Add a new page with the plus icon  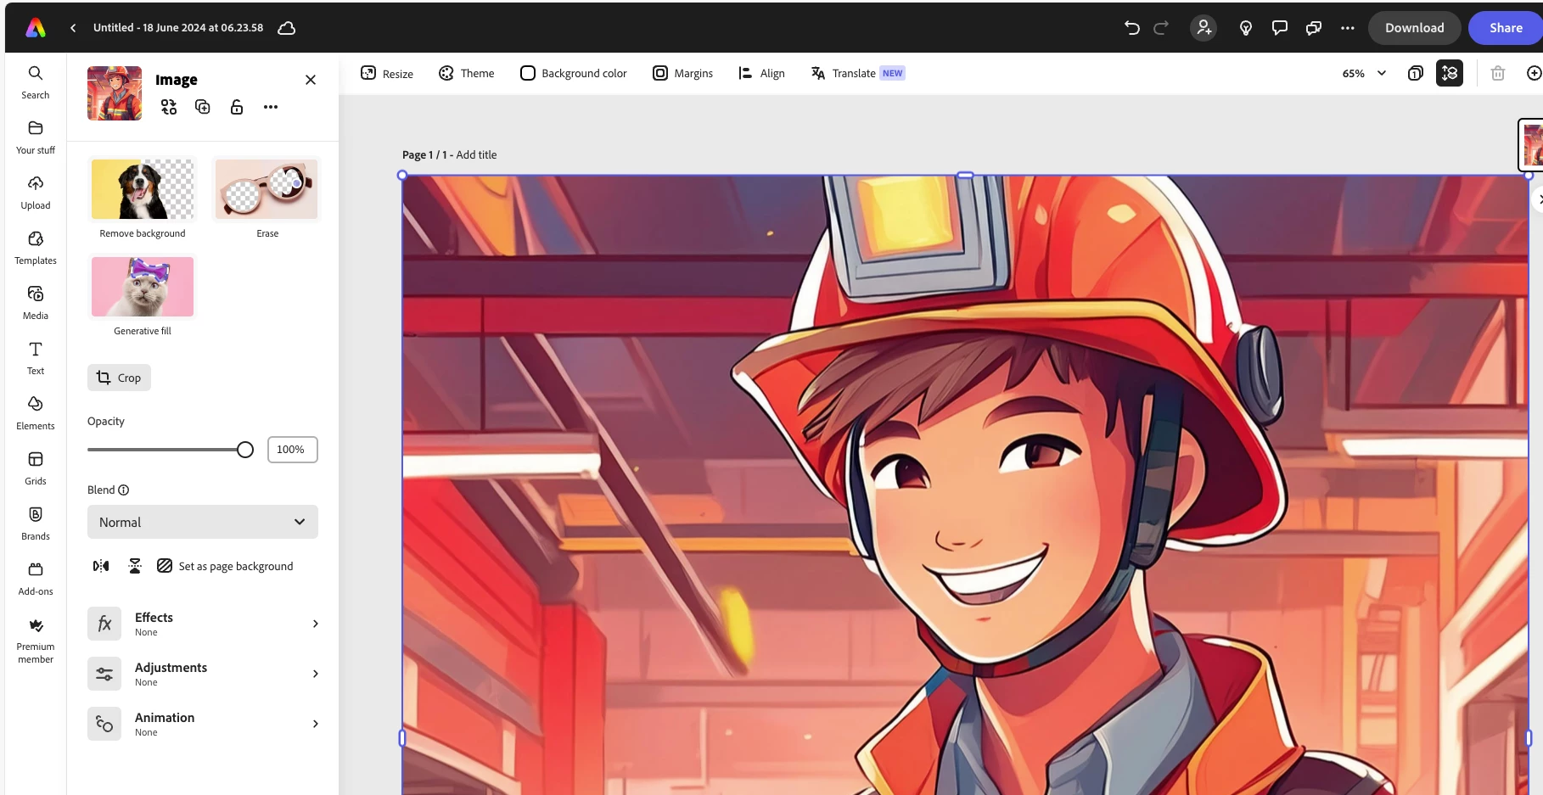point(1534,73)
